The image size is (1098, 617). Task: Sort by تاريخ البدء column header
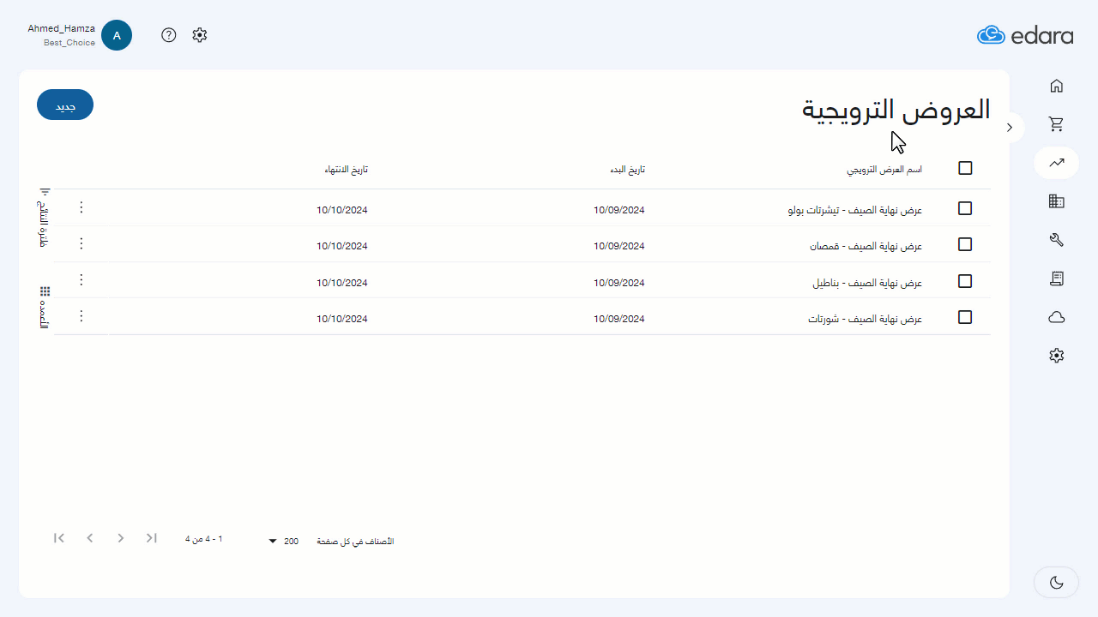point(627,170)
